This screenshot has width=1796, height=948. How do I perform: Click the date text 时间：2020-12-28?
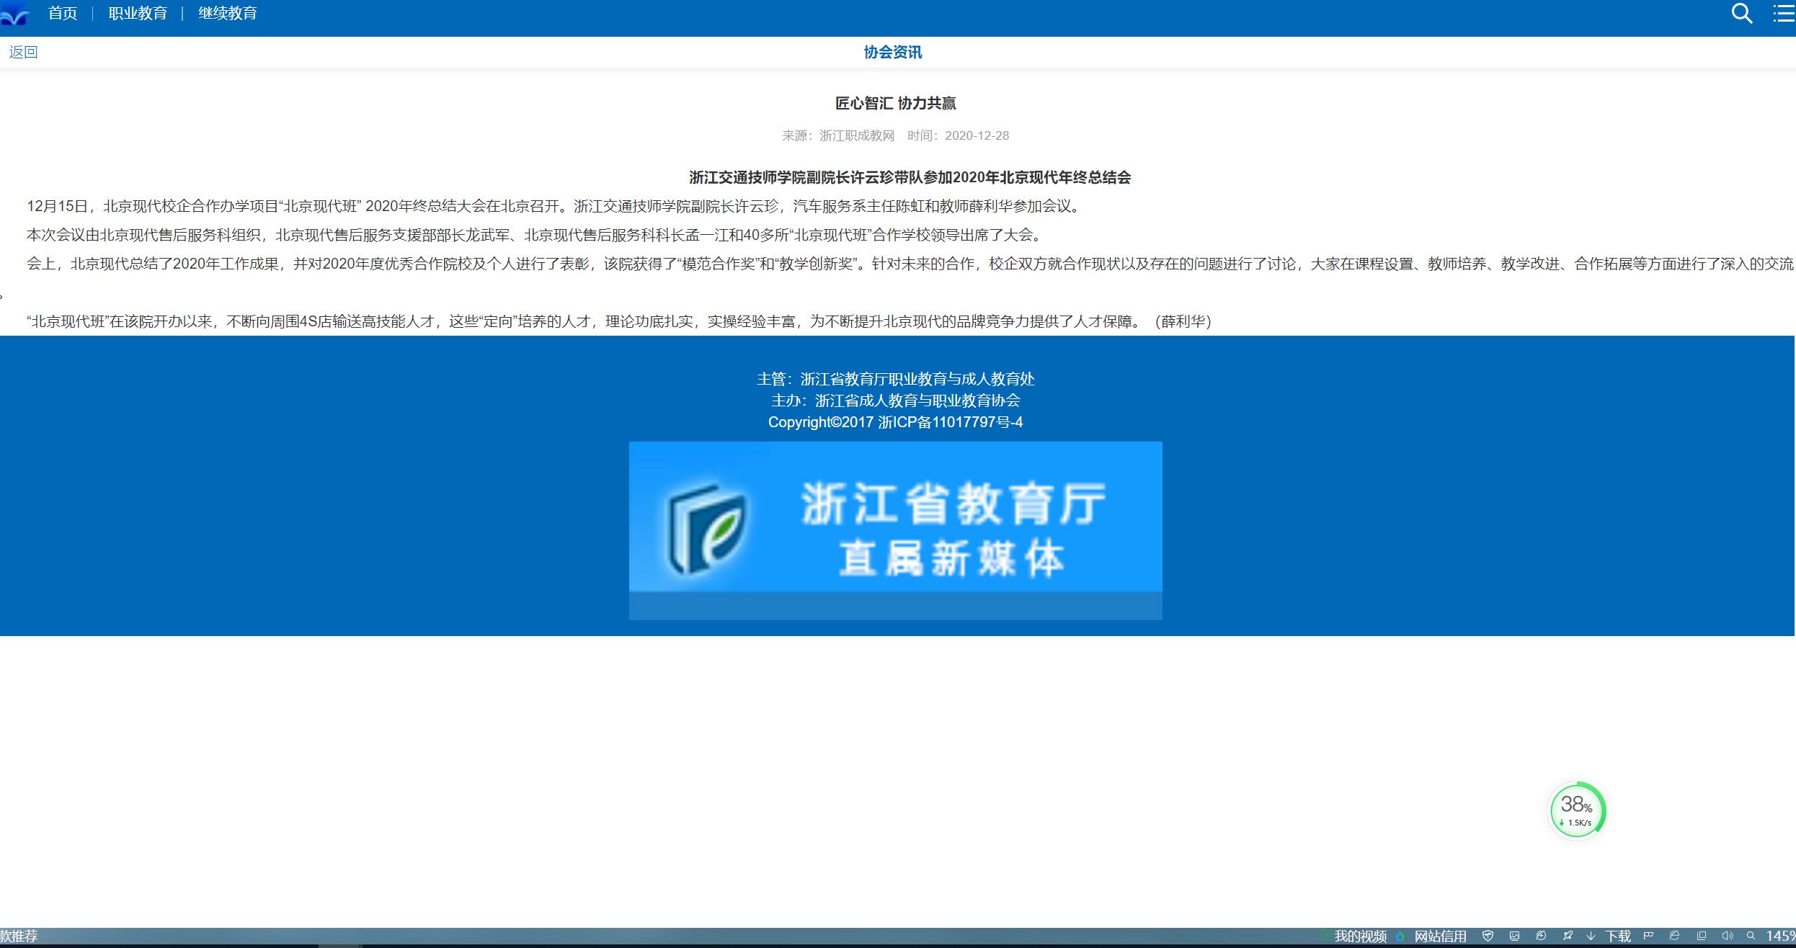point(958,135)
